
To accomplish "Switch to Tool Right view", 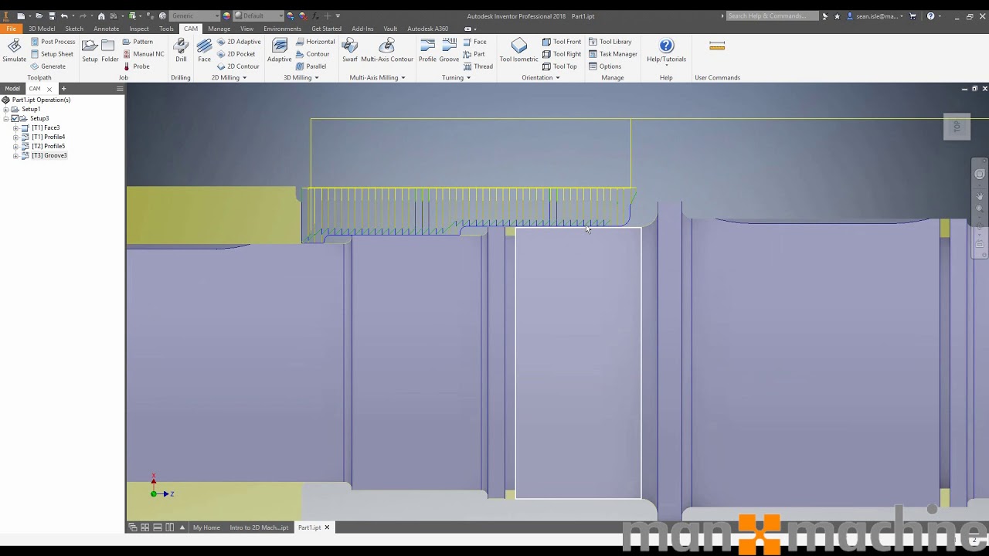I will pos(562,54).
